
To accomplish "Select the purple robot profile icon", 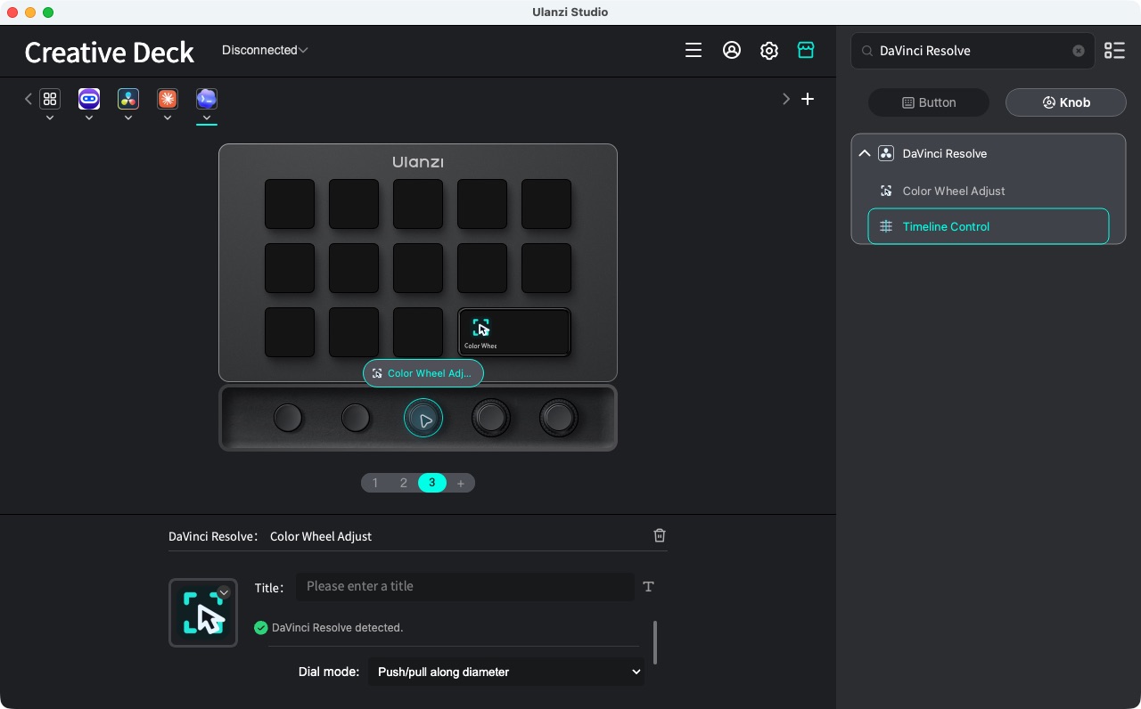I will (89, 99).
